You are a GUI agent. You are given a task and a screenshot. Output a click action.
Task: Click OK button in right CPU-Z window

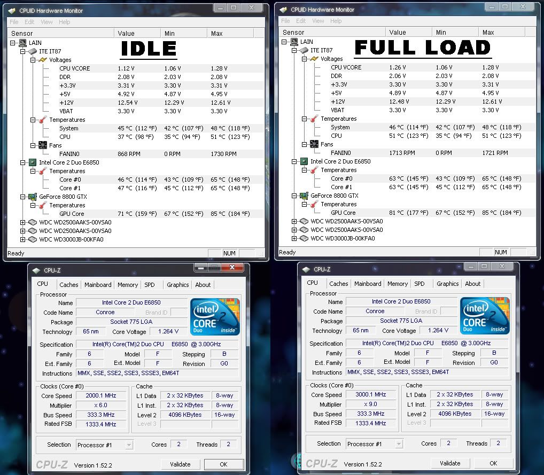point(493,463)
